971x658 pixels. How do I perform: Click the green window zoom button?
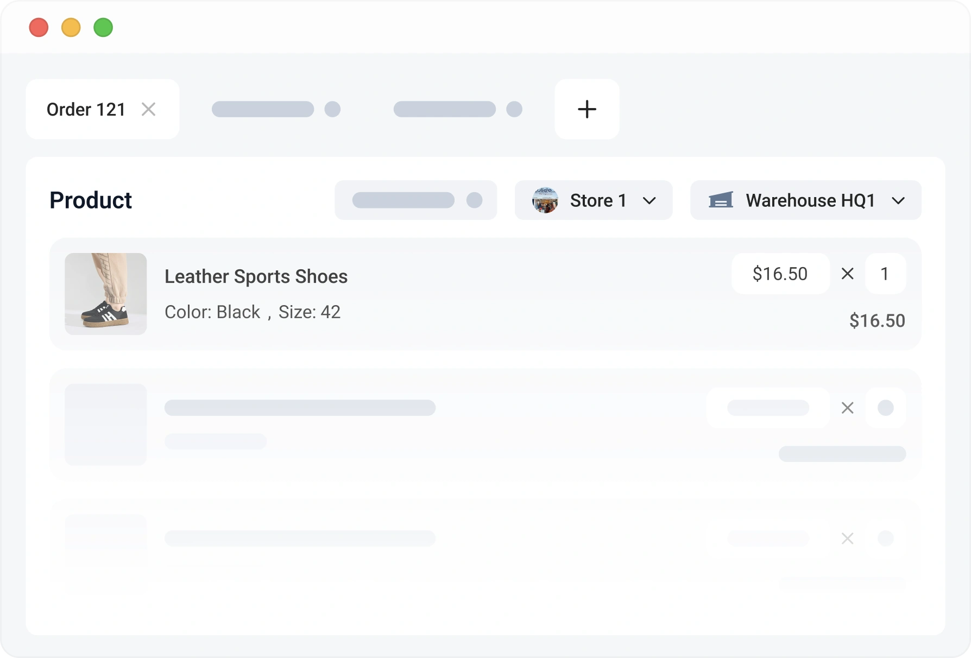coord(103,27)
